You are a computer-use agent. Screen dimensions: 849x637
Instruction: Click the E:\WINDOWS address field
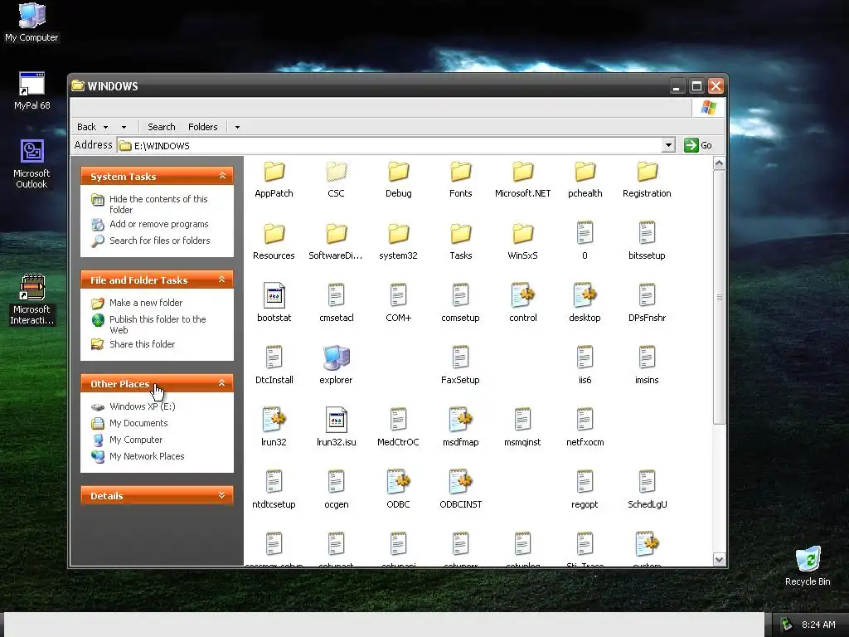point(390,146)
